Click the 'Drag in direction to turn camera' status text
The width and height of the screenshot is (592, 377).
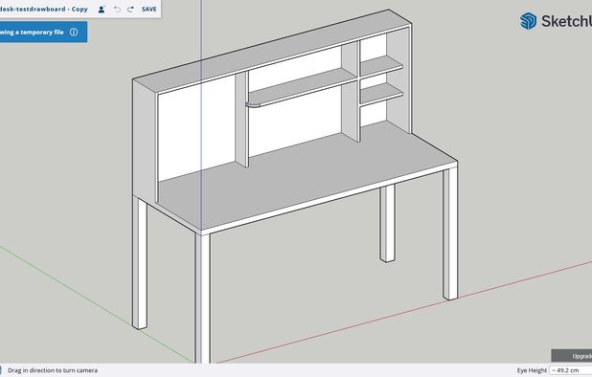click(53, 370)
